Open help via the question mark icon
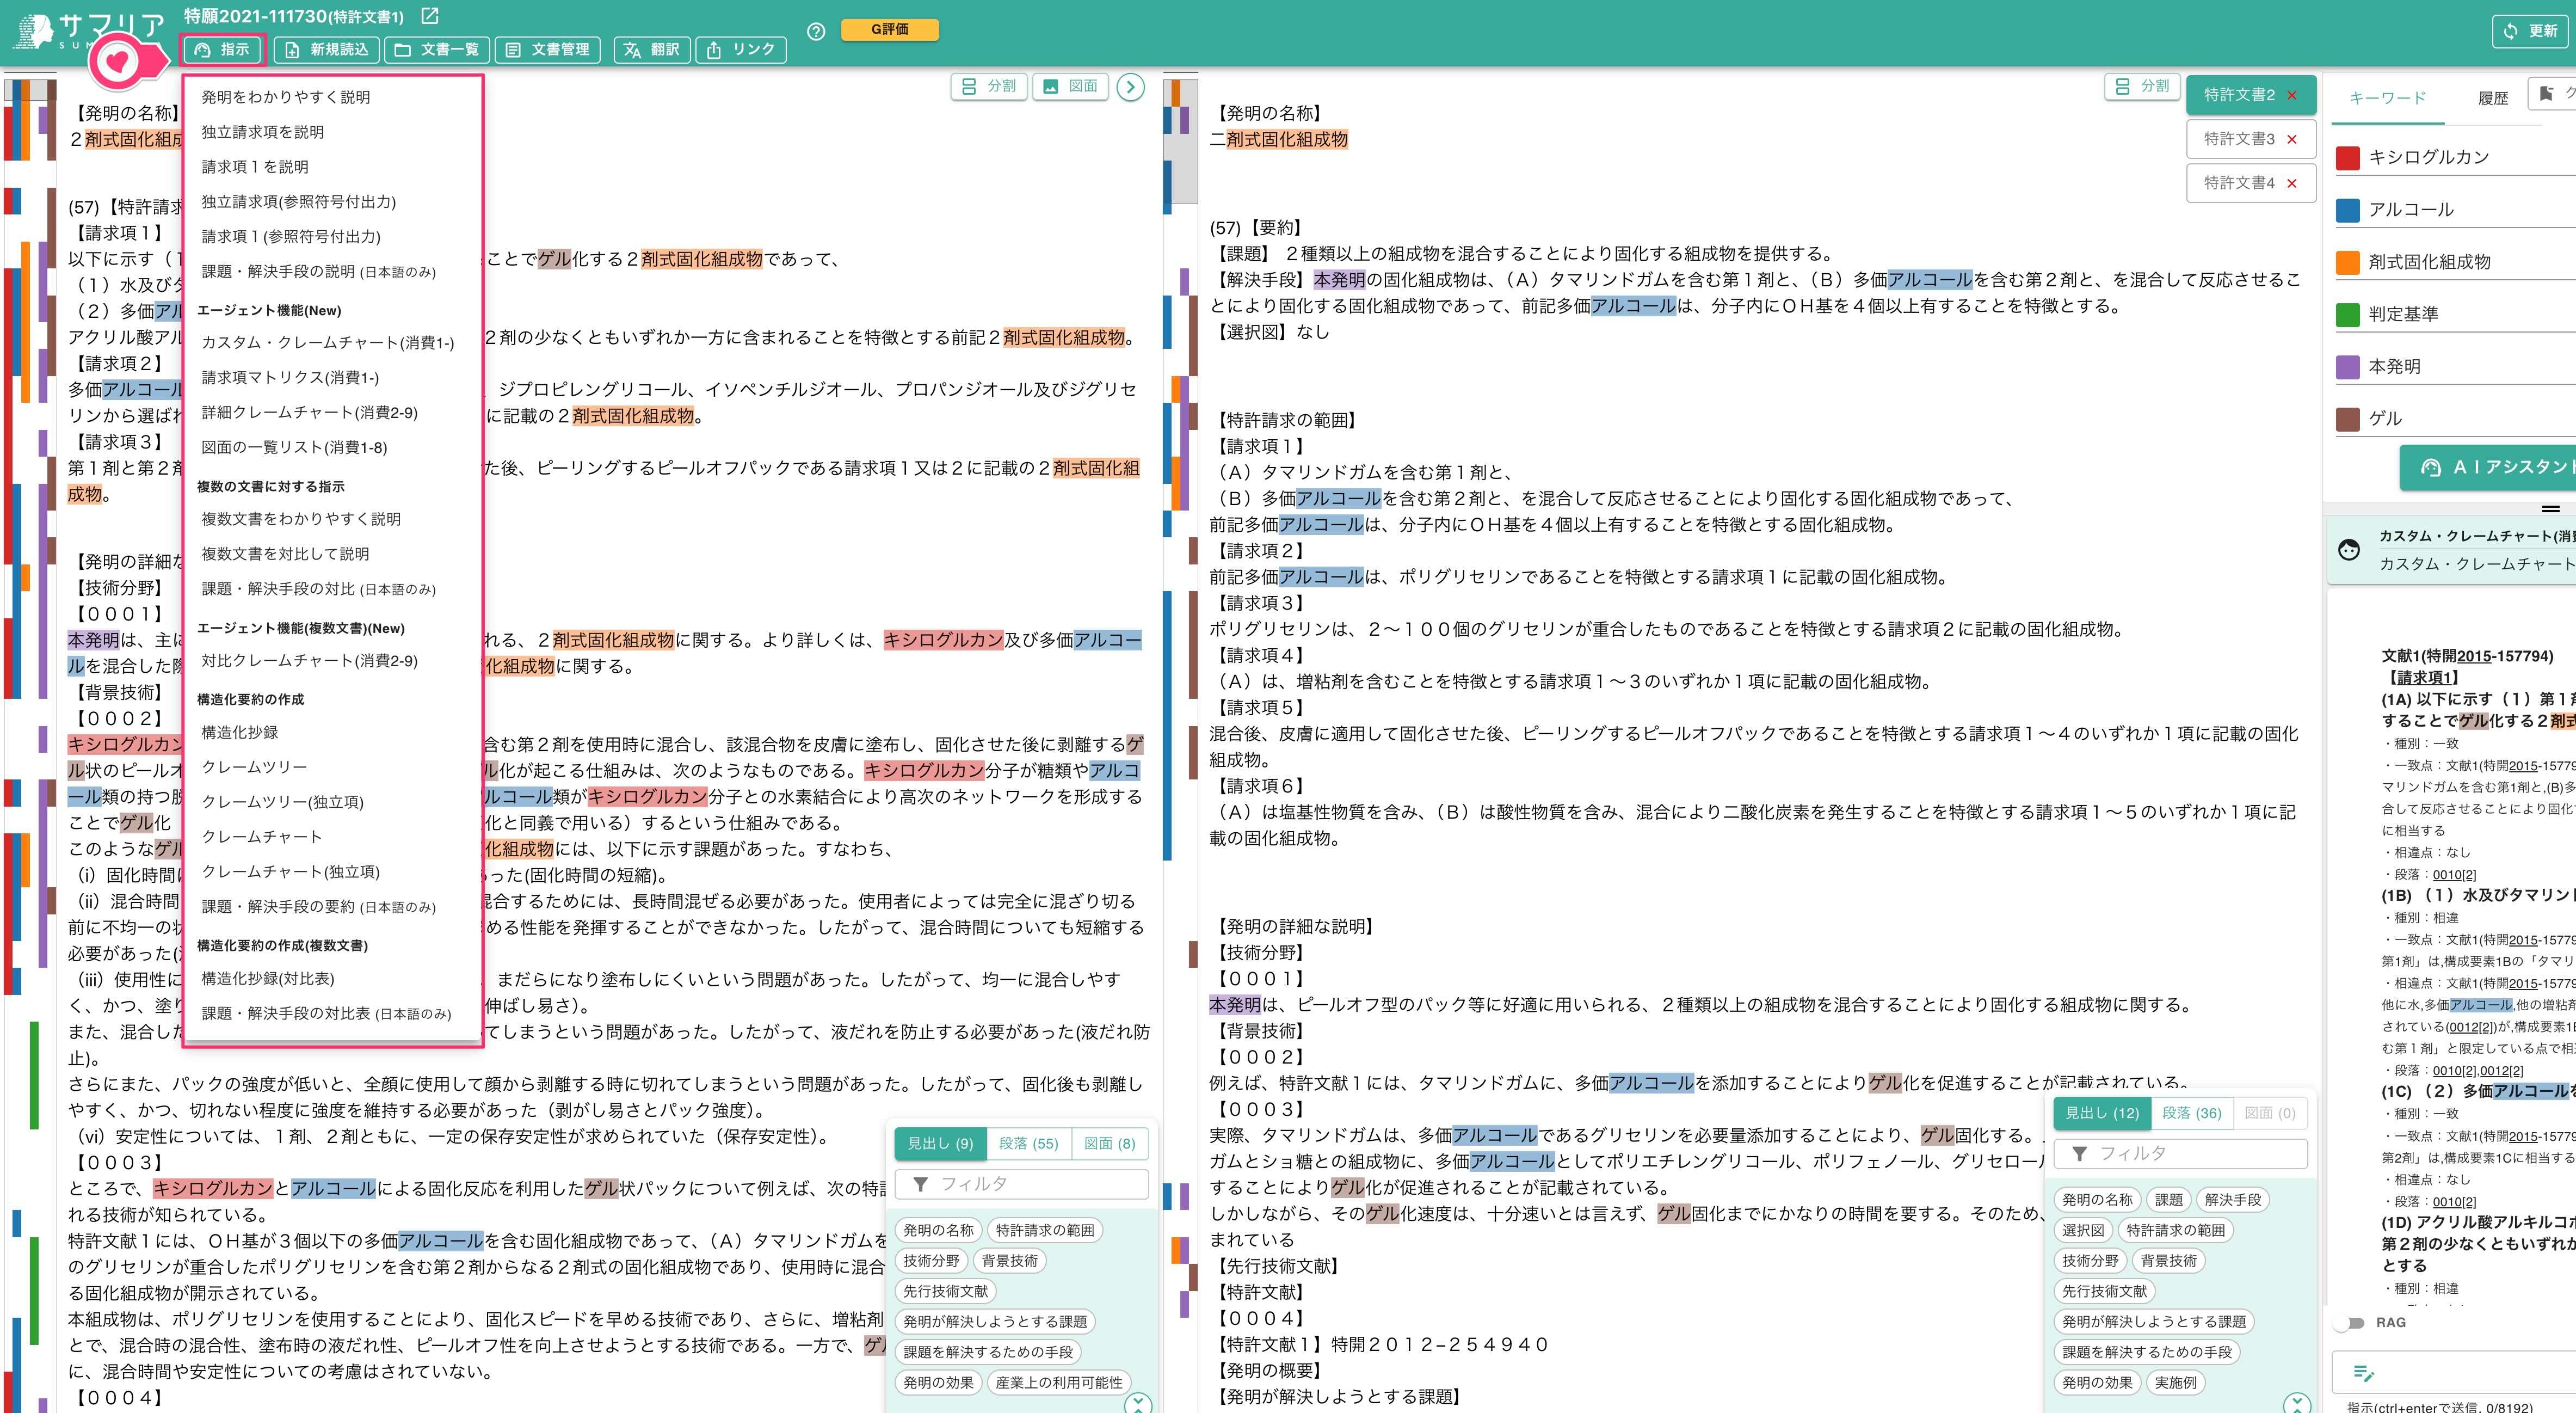 pos(817,31)
